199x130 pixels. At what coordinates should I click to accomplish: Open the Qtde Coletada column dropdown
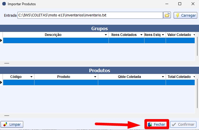click(163, 77)
